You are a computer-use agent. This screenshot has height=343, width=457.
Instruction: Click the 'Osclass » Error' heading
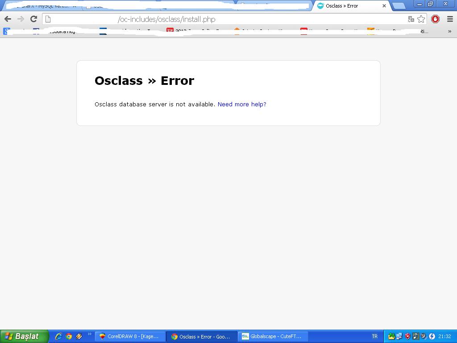click(x=144, y=80)
